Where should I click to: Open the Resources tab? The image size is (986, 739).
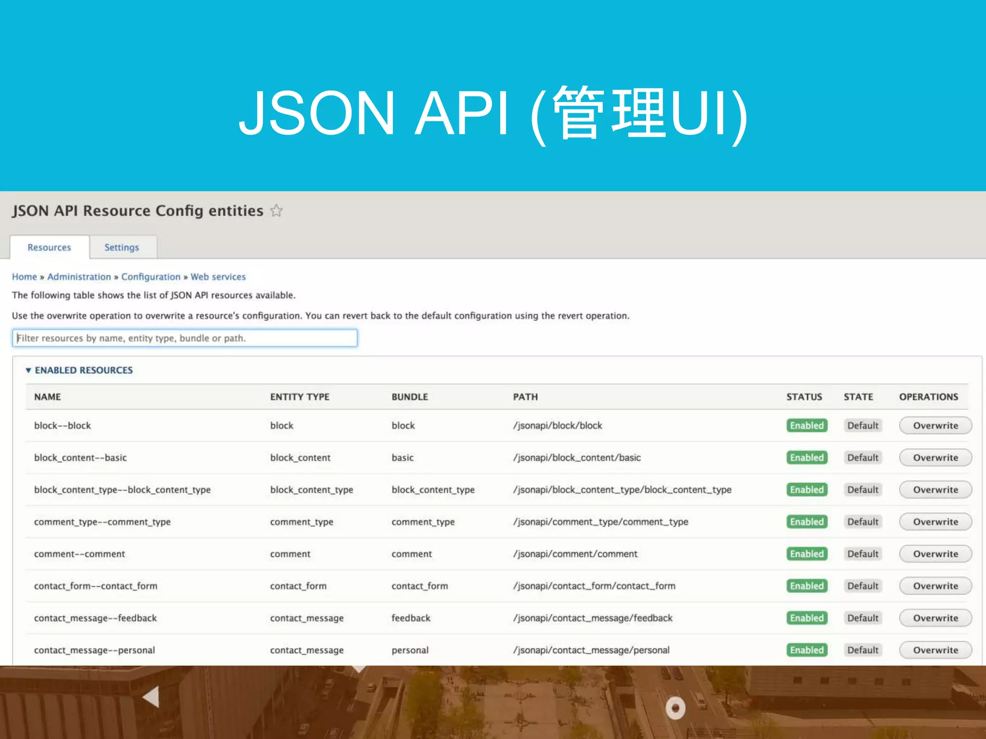coord(49,247)
